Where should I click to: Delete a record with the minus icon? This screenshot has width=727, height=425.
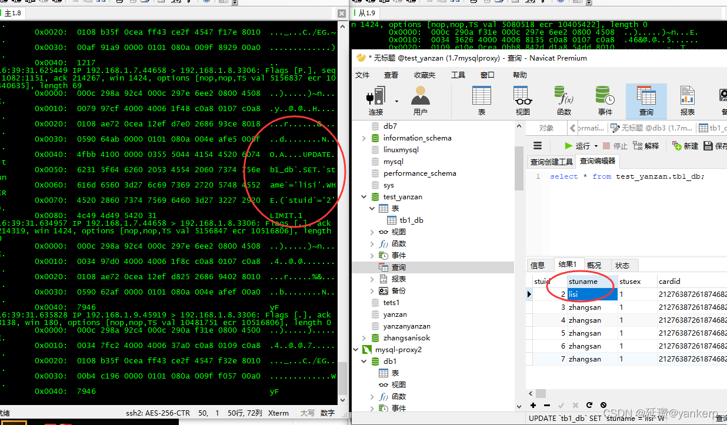pos(547,405)
